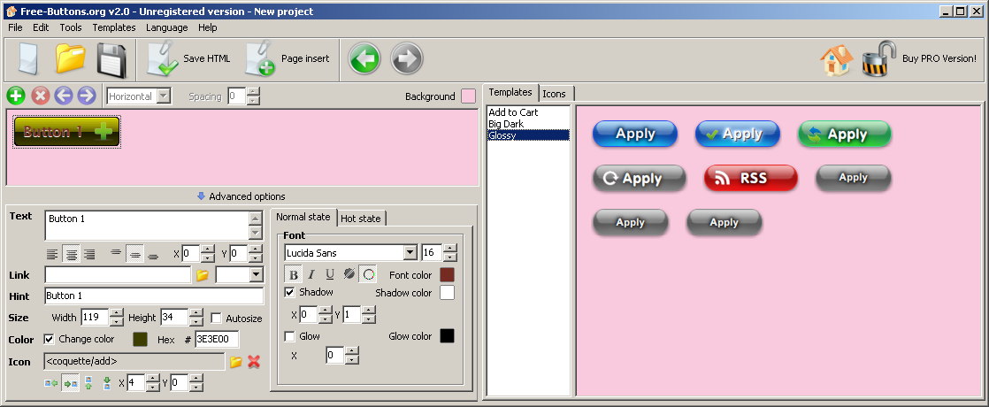Delete button with the red X circle
Screen dimensions: 989x407
pos(41,96)
